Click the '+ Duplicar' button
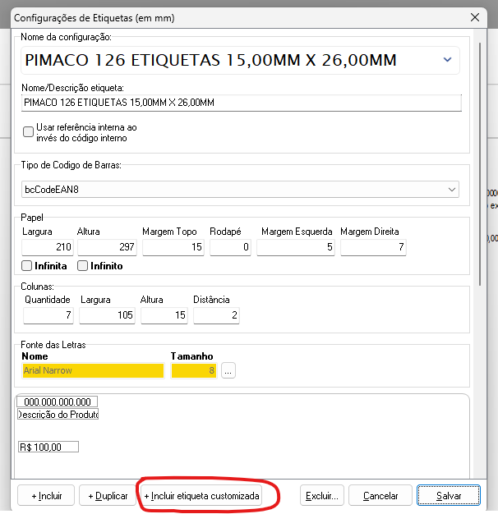This screenshot has width=498, height=514. (108, 496)
